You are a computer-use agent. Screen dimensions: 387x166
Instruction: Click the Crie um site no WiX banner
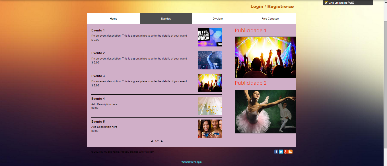[x=348, y=3]
